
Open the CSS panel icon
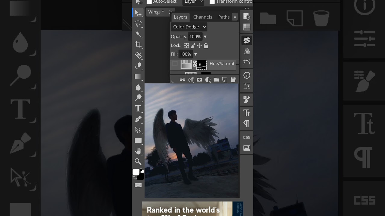(247, 137)
